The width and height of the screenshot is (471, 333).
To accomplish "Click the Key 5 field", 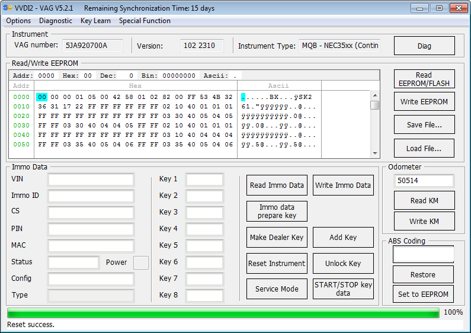I will tap(204, 246).
